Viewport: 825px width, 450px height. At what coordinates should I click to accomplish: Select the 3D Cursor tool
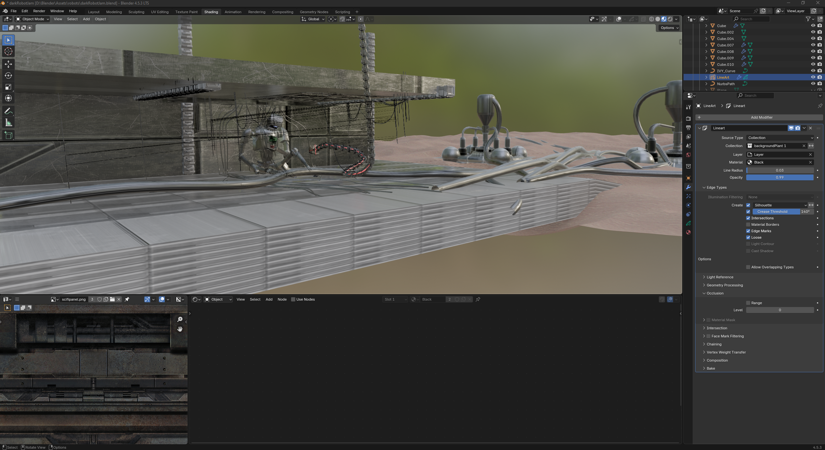click(8, 52)
